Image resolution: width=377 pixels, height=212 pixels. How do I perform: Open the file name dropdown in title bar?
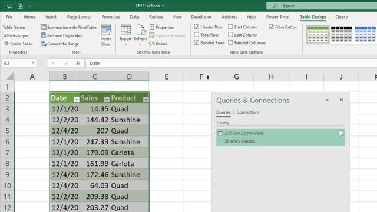(163, 5)
